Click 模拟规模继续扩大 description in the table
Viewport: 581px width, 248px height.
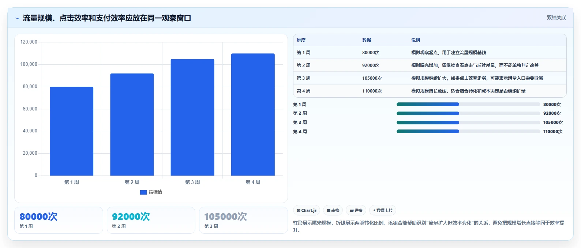pyautogui.click(x=477, y=78)
